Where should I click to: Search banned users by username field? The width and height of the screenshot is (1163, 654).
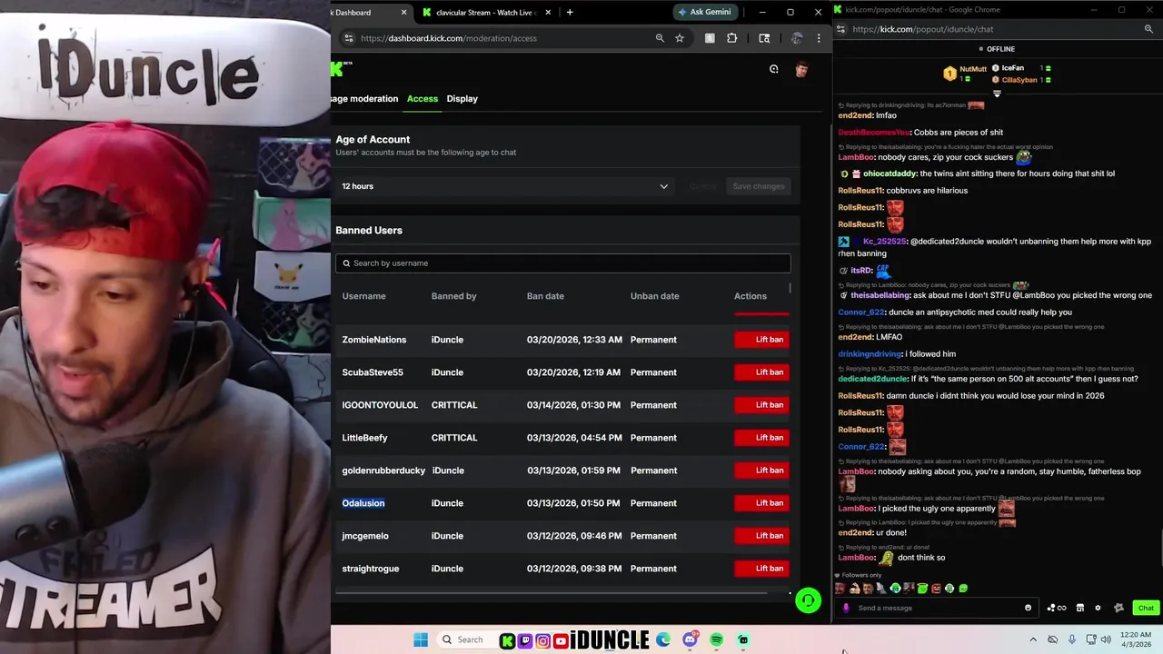(x=562, y=263)
